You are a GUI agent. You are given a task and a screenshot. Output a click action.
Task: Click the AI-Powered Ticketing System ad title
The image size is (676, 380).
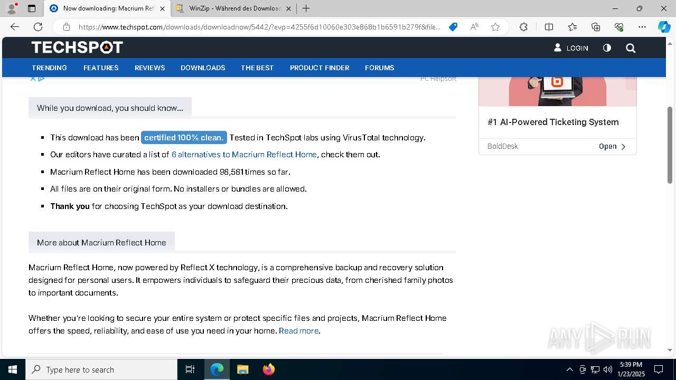(553, 122)
